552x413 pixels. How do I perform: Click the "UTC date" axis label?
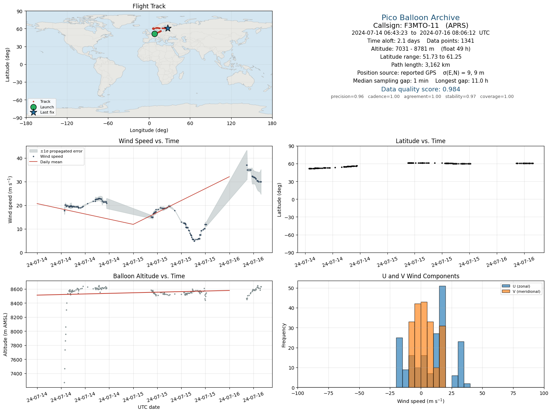[x=149, y=407]
